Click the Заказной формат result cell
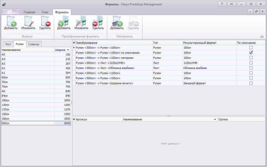Image resolution: width=267 pixels, height=167 pixels. 210,83
